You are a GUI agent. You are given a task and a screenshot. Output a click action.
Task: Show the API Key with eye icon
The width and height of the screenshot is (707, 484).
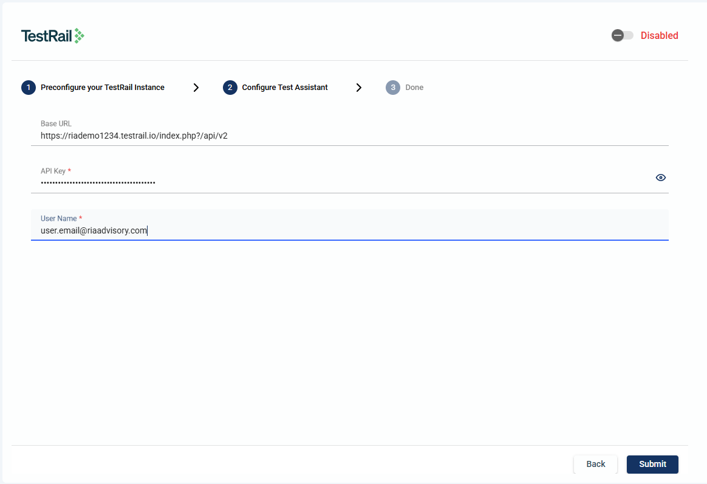click(661, 178)
